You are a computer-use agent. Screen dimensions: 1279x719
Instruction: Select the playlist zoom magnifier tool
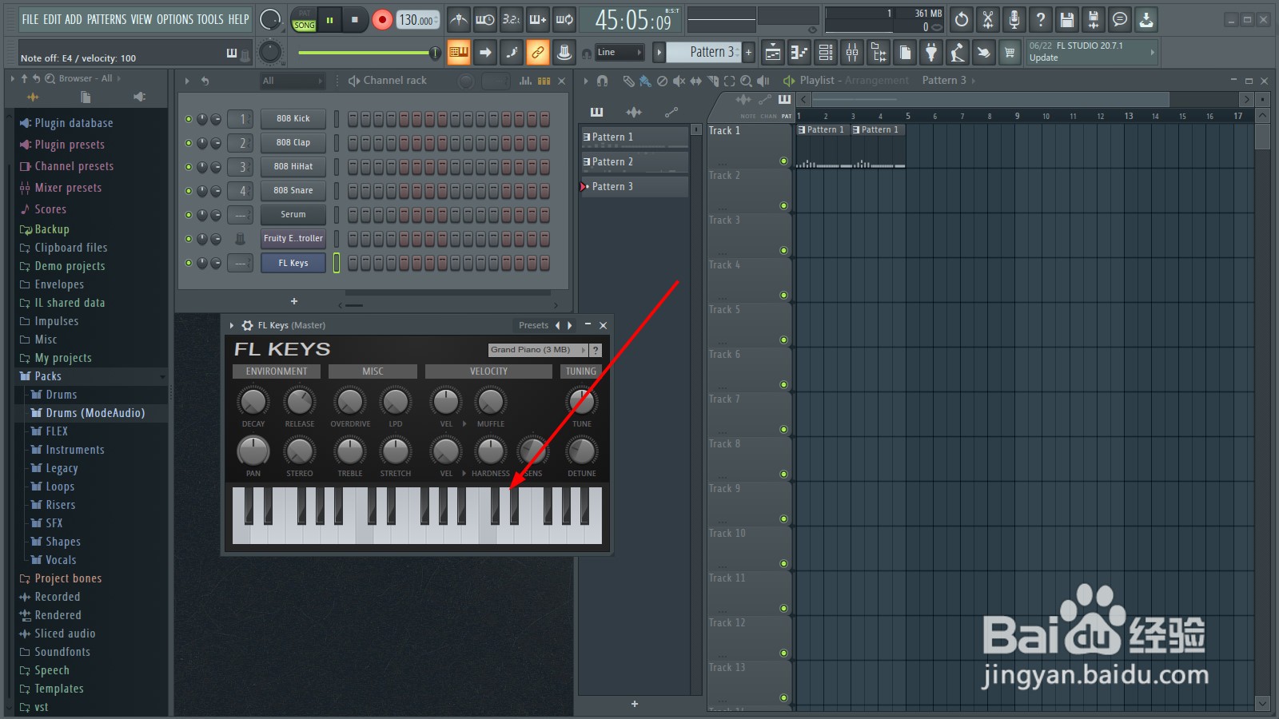pyautogui.click(x=746, y=81)
